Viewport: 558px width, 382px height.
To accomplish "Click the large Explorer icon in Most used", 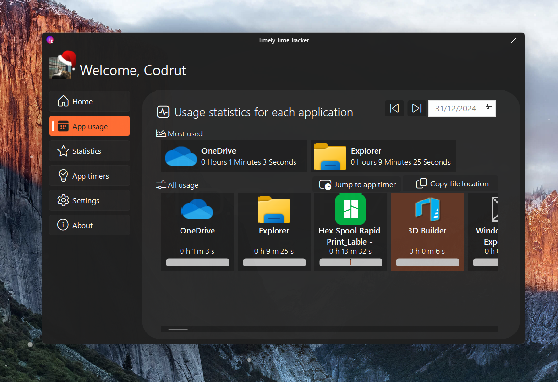I will 330,156.
